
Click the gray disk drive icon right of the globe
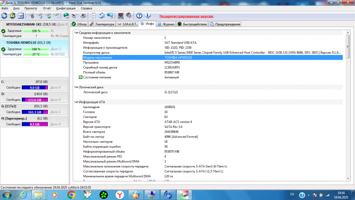coord(74,16)
